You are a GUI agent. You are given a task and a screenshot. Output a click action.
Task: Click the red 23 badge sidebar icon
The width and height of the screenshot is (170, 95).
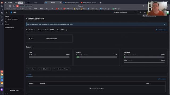coord(2,72)
